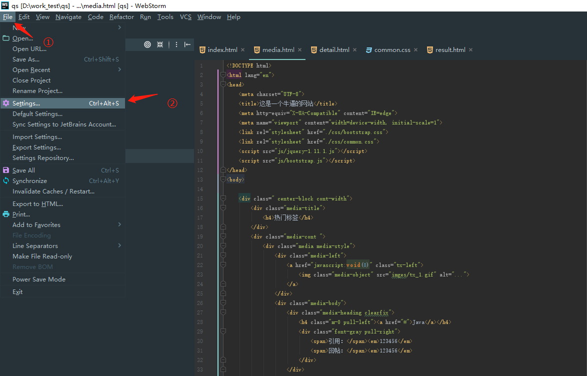Choose Export to HTML... menu entry

tap(62, 203)
